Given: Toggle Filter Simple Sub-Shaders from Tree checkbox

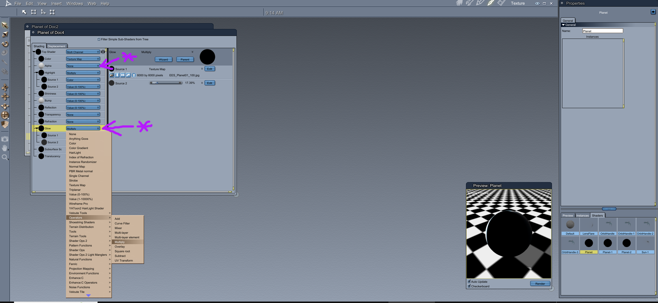Looking at the screenshot, I should coord(99,39).
